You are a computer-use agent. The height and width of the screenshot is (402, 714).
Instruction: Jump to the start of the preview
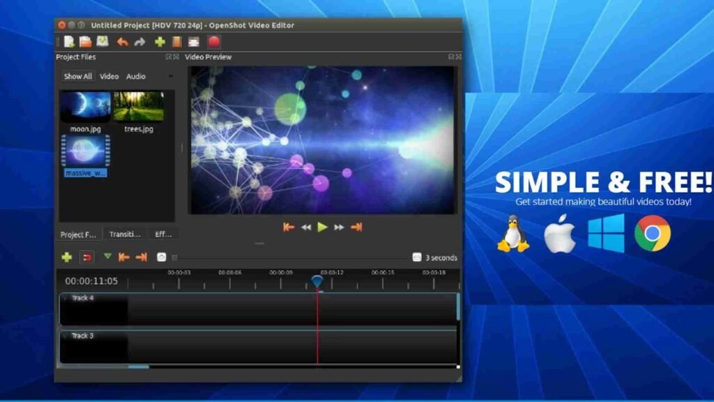pyautogui.click(x=289, y=227)
